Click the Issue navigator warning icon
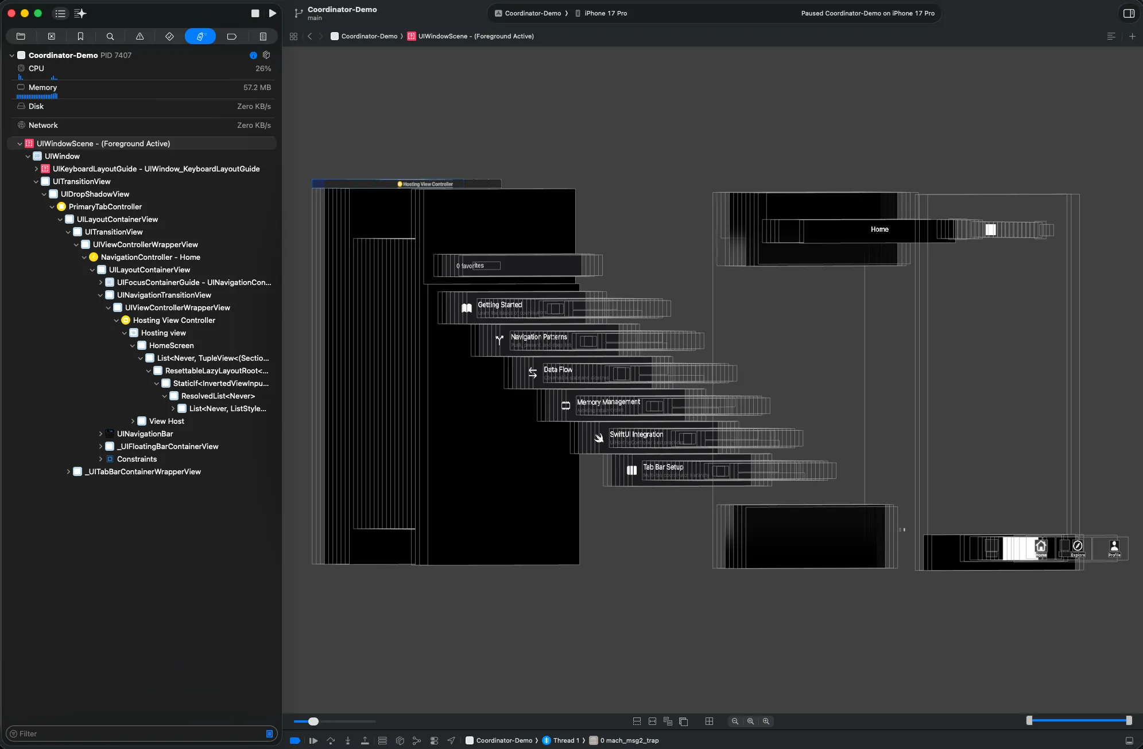 tap(140, 36)
